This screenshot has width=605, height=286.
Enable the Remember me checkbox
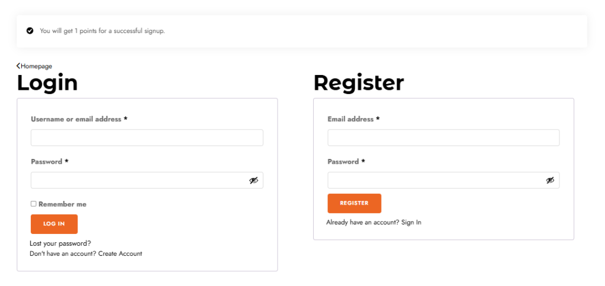point(34,204)
